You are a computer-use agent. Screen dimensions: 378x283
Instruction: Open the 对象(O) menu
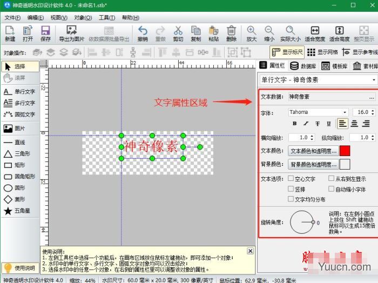tap(83, 18)
